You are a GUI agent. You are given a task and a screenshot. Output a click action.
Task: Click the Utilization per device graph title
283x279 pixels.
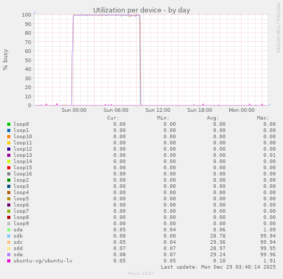(142, 10)
